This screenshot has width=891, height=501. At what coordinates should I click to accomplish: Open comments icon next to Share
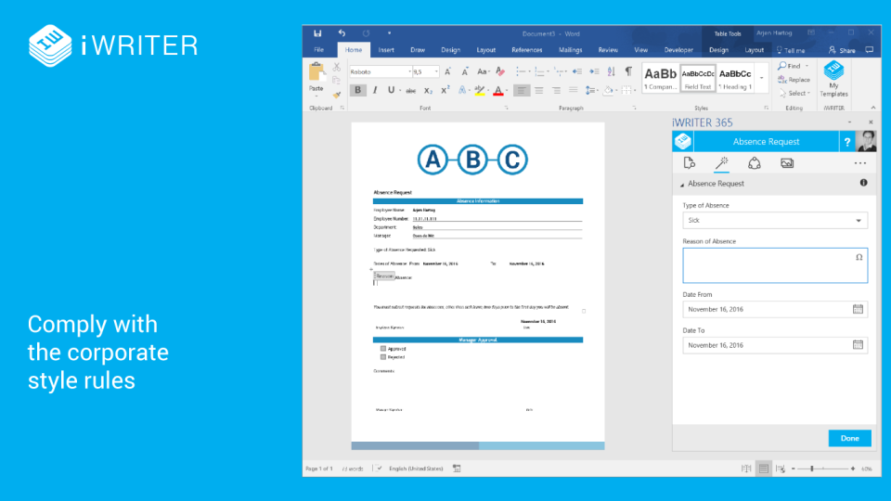coord(870,50)
